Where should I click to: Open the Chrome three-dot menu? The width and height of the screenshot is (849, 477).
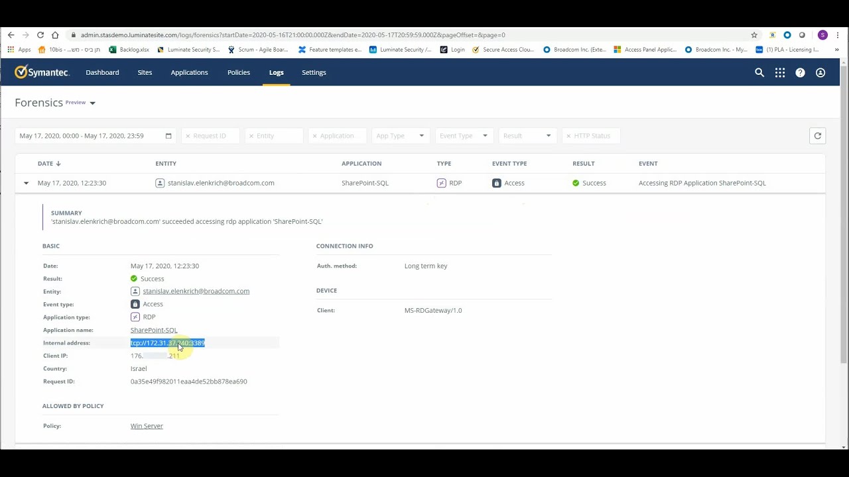[x=838, y=35]
